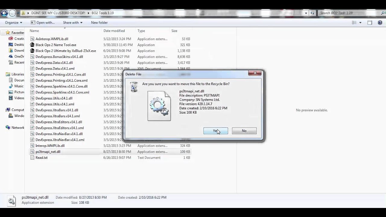Select the Pictures library in sidebar
Screen dimensions: 386x217
point(17,92)
